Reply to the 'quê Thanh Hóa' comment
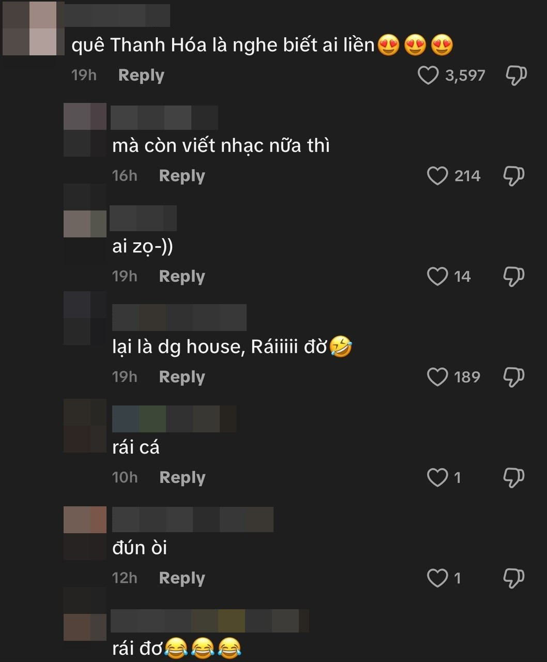 (x=141, y=76)
